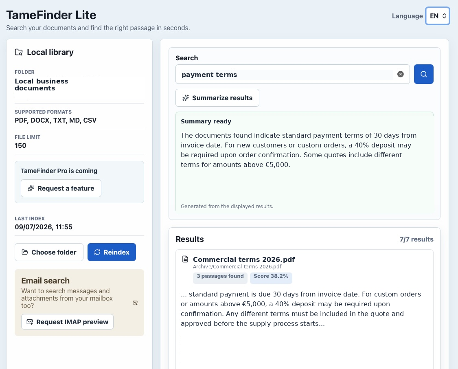The height and width of the screenshot is (369, 458).
Task: Click the refresh icon in Reindex
Action: (x=97, y=252)
